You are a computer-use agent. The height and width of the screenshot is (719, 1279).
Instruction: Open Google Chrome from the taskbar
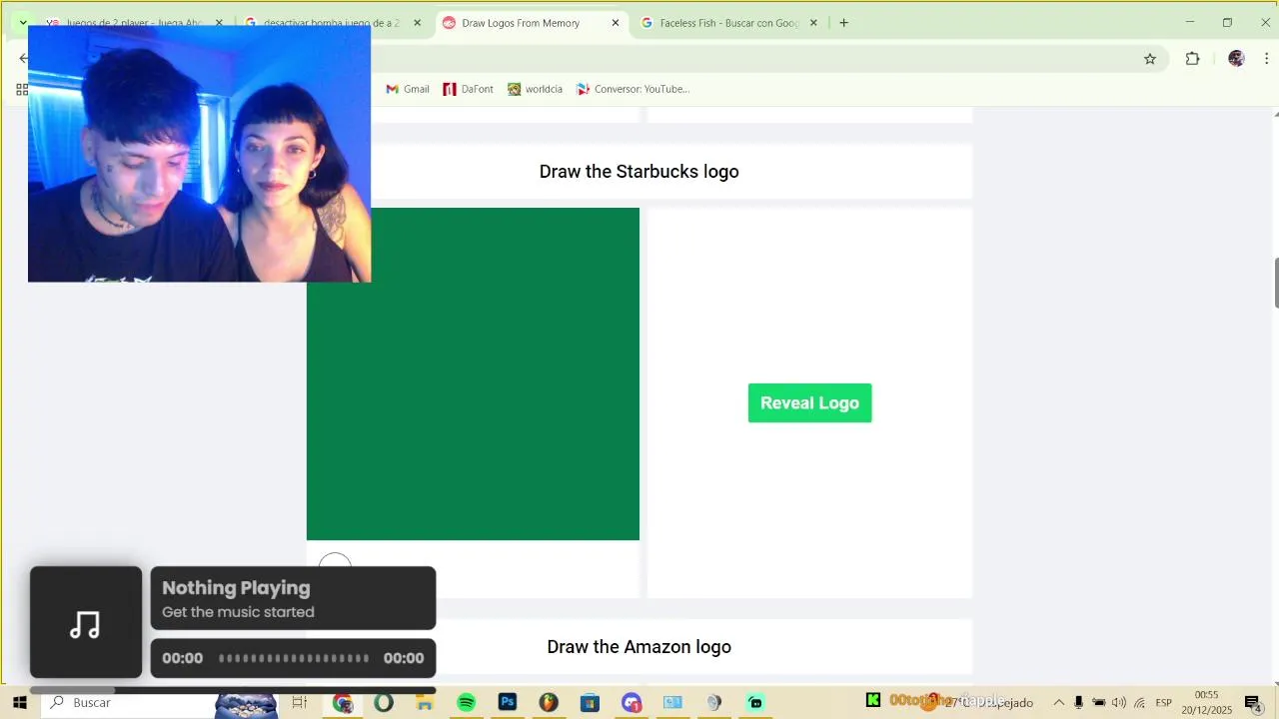[x=343, y=703]
